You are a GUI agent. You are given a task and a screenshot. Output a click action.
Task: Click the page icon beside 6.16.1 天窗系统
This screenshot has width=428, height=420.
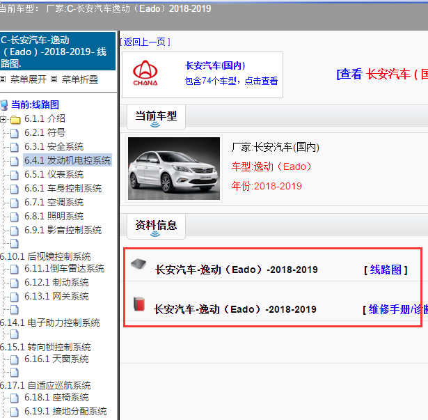[x=14, y=359]
